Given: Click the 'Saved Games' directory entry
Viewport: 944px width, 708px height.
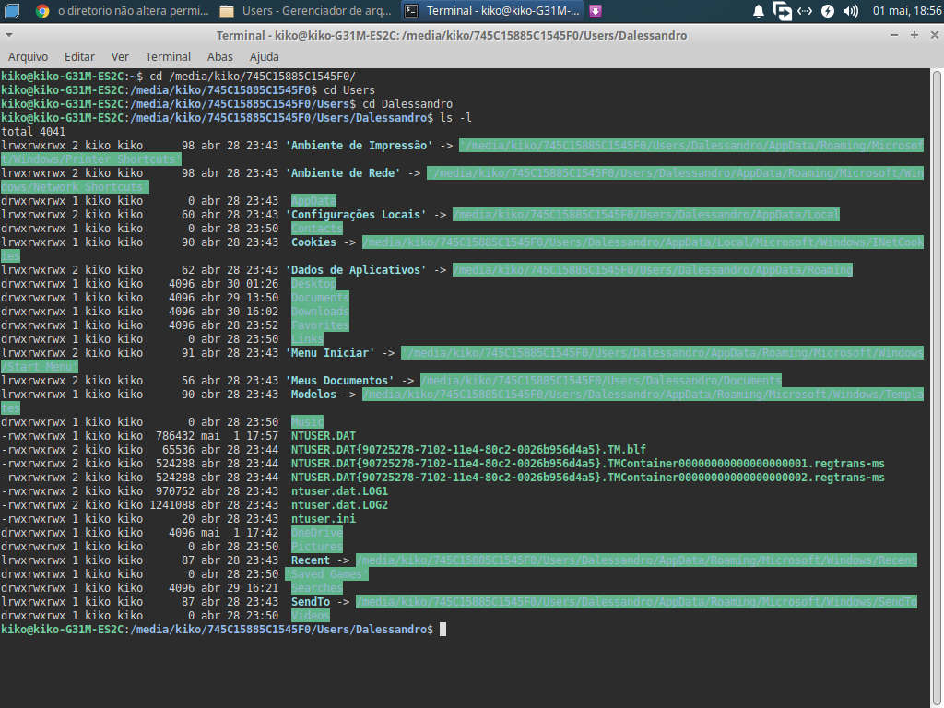Looking at the screenshot, I should (326, 574).
